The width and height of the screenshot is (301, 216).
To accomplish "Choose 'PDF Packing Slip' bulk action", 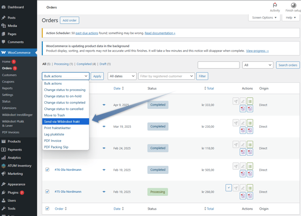I will [x=66, y=147].
